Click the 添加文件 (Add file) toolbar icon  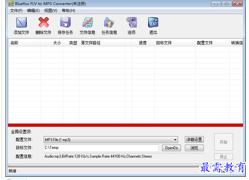21,22
